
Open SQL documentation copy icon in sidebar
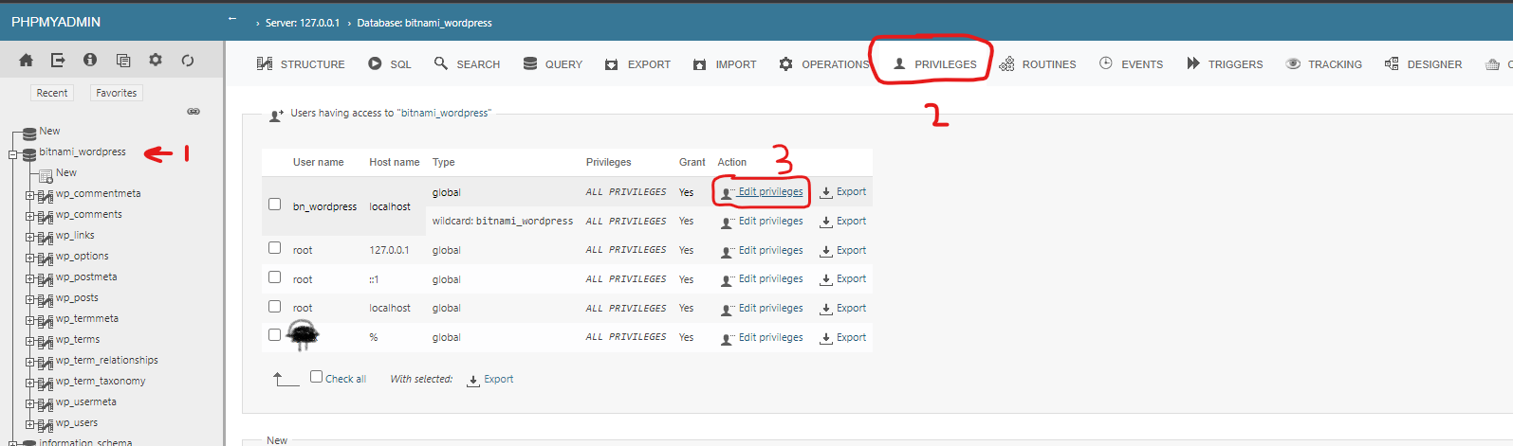point(123,60)
